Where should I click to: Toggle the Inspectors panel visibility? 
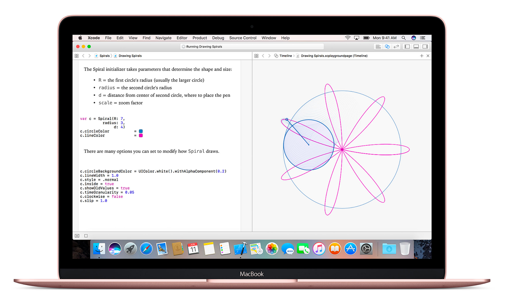425,46
